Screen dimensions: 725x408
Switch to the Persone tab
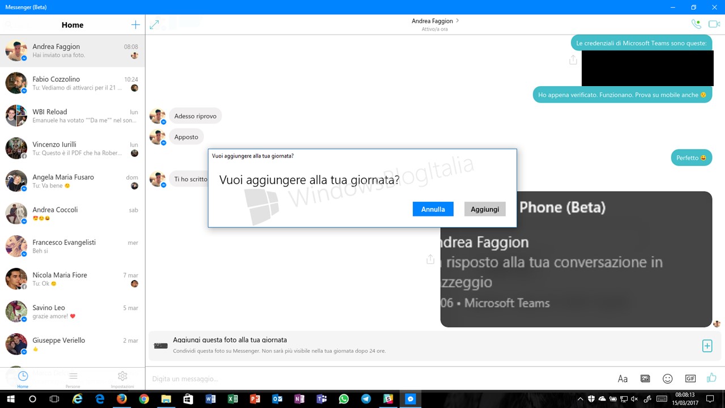click(72, 379)
